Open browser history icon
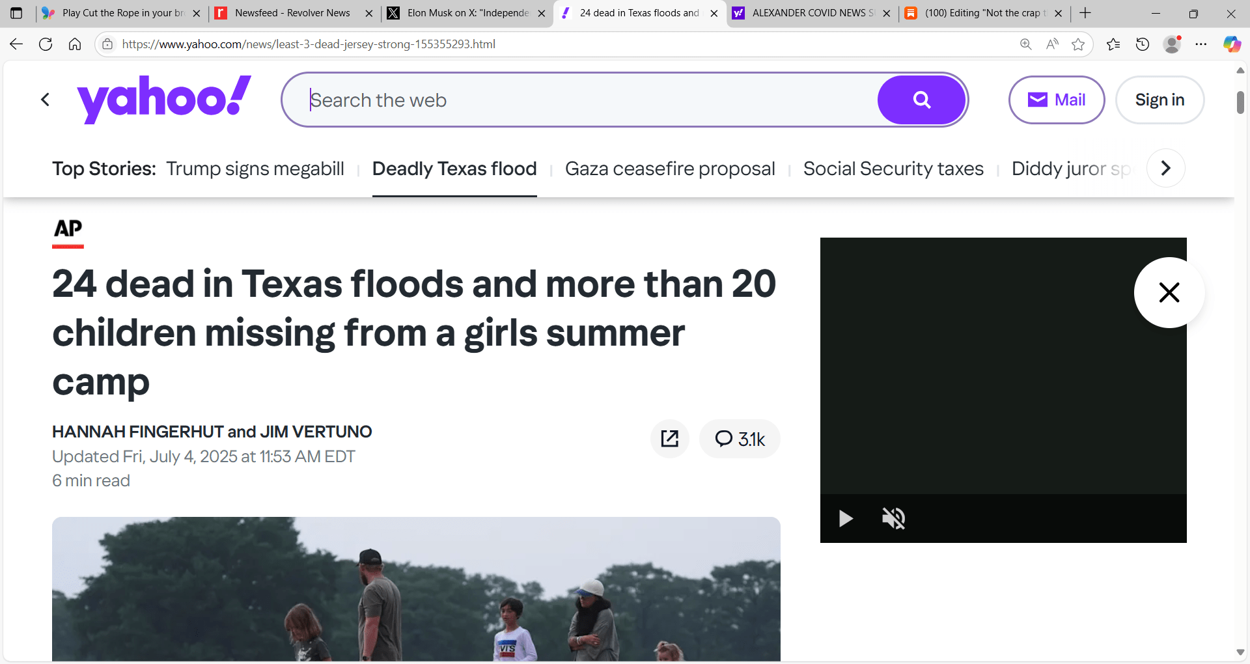This screenshot has width=1250, height=664. point(1143,44)
